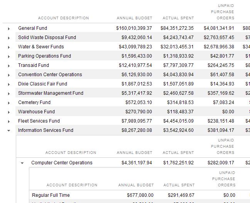Expand the General Fund row

[x=9, y=29]
